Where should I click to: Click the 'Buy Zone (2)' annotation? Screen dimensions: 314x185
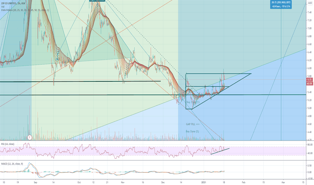pos(192,132)
